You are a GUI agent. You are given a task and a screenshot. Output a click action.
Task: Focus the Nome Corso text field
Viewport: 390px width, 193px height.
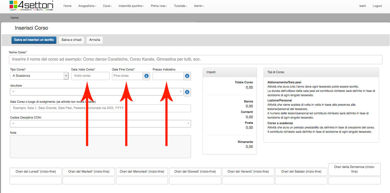(x=195, y=60)
